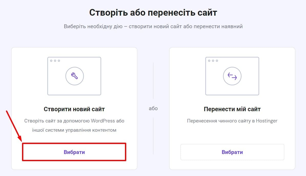
Task: Click vertical divider line below або
Action: (x=153, y=136)
